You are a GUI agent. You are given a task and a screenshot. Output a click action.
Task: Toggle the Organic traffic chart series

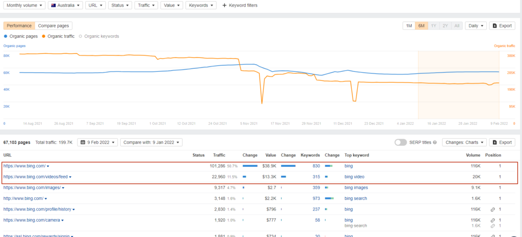(x=58, y=36)
